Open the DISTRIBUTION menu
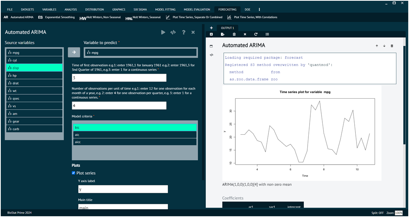The width and height of the screenshot is (409, 217). (95, 9)
